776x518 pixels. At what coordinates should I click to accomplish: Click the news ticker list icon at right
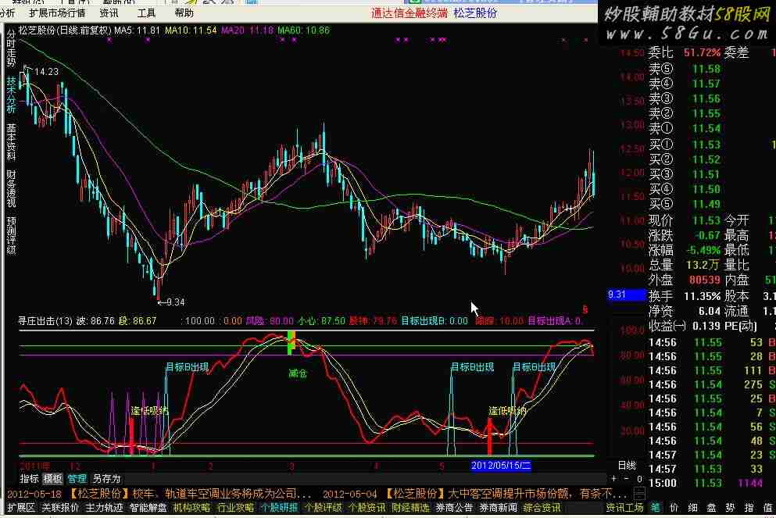point(639,494)
